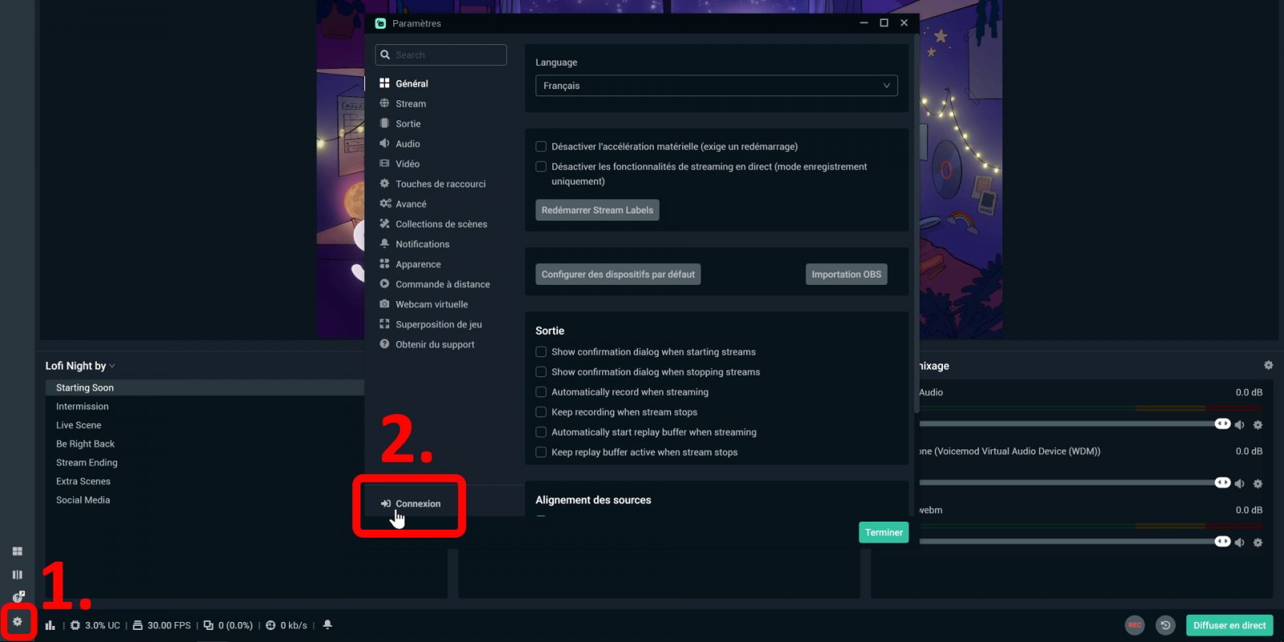Focus the settings Search field
Image resolution: width=1284 pixels, height=642 pixels.
(441, 55)
